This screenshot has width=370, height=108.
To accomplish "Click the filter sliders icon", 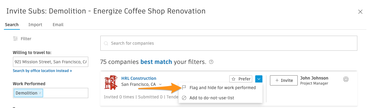I will [x=15, y=39].
